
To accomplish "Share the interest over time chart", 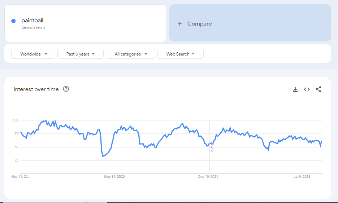I will pyautogui.click(x=318, y=89).
